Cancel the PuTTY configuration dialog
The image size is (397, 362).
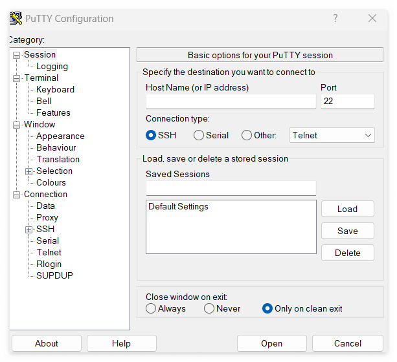[348, 343]
